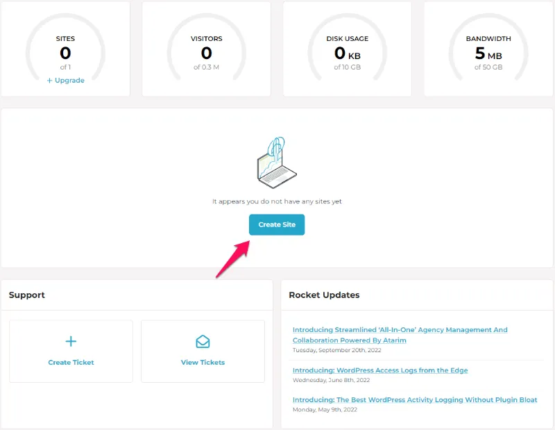555x430 pixels.
Task: Click the Rocket Updates panel heading
Action: pos(324,295)
